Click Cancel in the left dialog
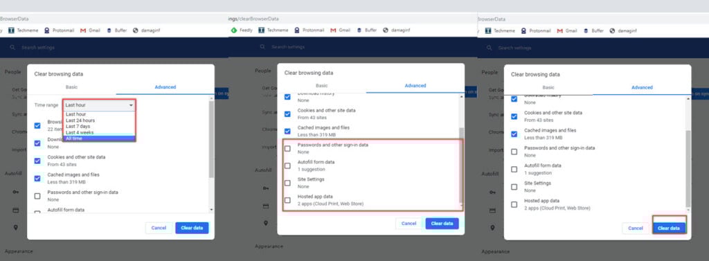709x261 pixels. (x=159, y=228)
